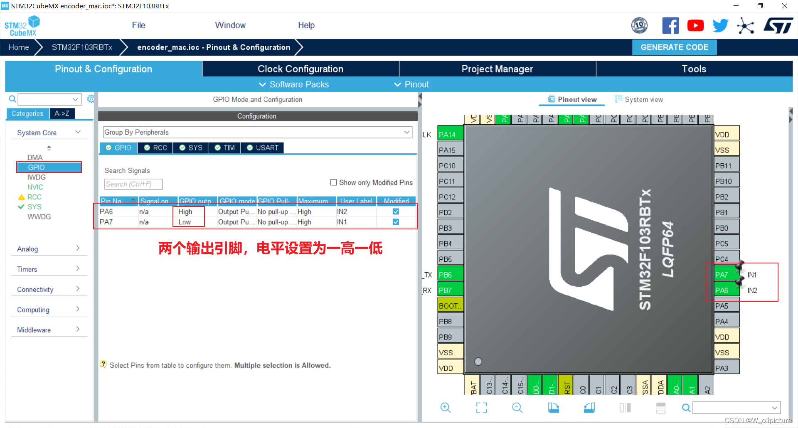Screen dimensions: 798x428
Task: Switch to Tools tab
Action: [694, 69]
